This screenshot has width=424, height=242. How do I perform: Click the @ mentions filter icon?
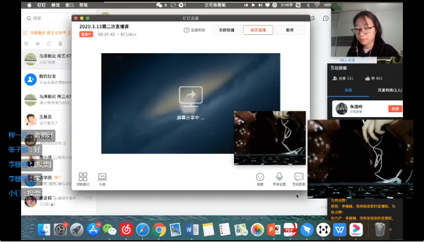[26, 43]
